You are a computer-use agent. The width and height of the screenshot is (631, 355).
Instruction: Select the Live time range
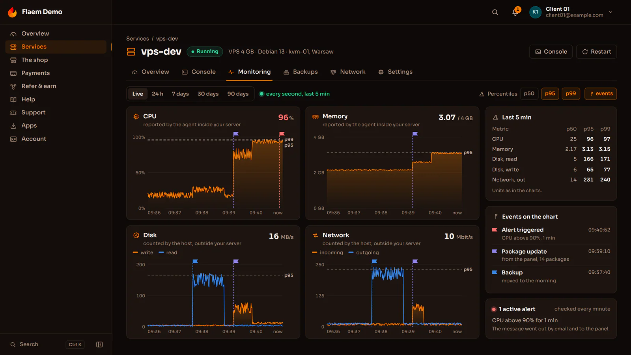[x=138, y=94]
